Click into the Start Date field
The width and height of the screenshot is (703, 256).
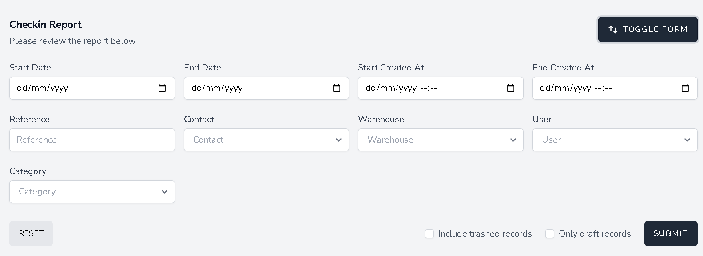(x=80, y=88)
